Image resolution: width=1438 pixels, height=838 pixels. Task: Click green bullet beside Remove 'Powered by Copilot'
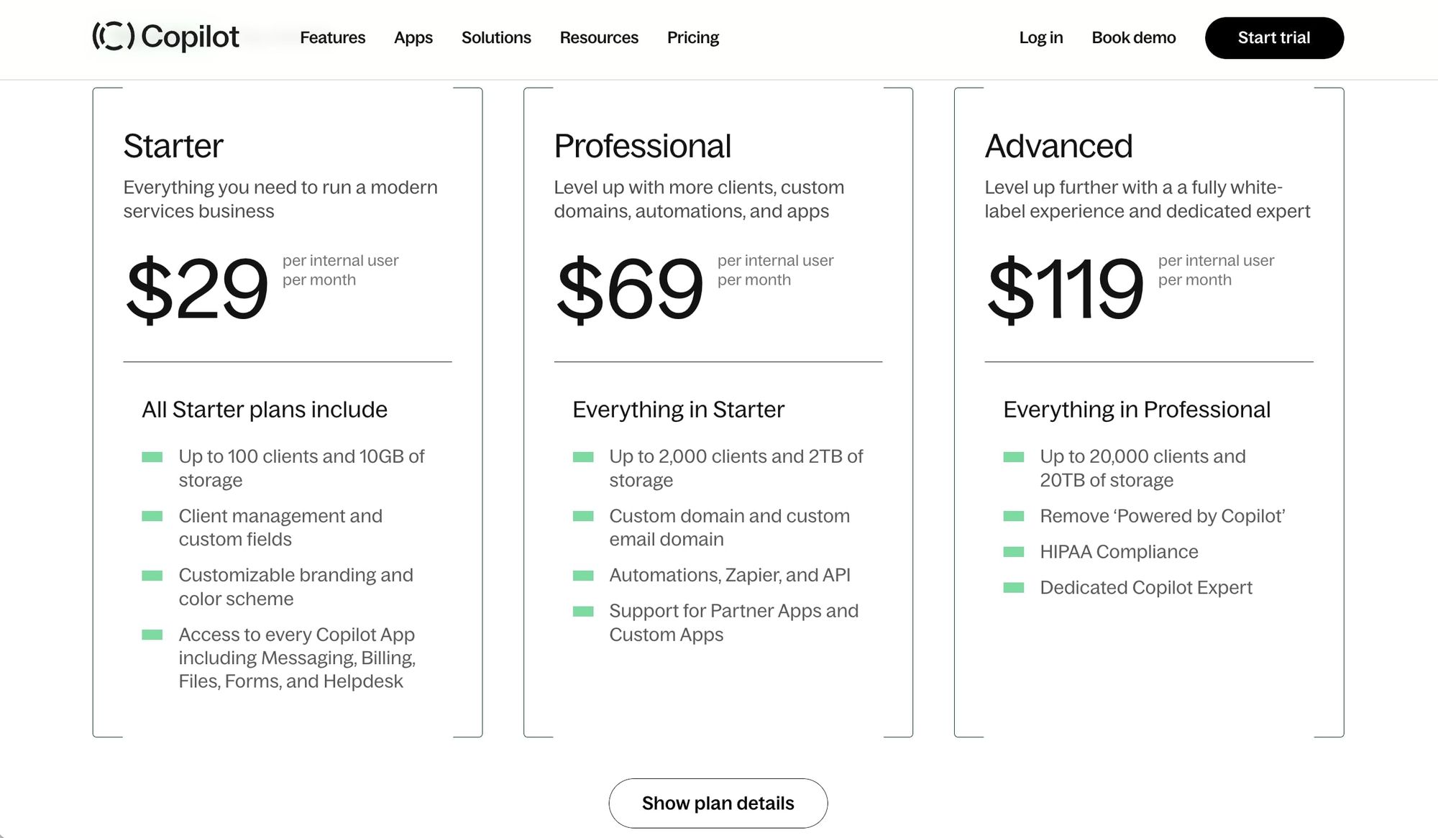pos(1014,516)
